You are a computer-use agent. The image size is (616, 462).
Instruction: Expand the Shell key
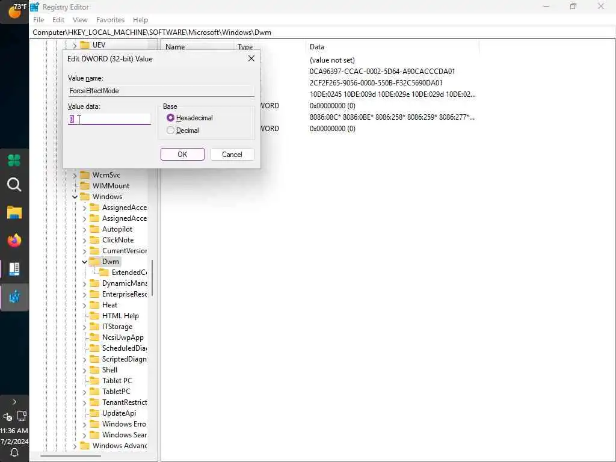pos(84,370)
